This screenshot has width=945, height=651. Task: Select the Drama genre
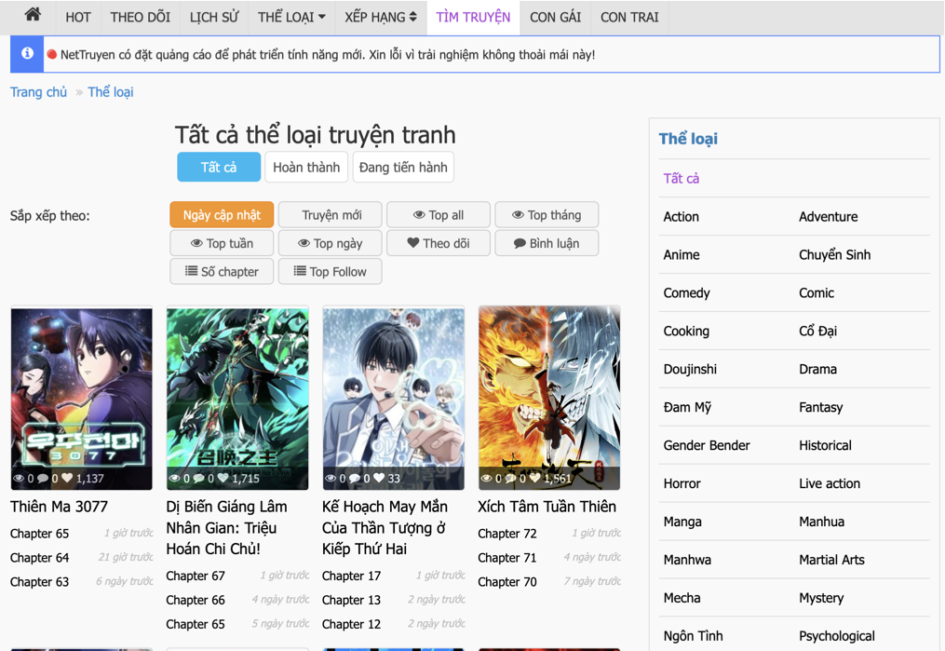[817, 369]
